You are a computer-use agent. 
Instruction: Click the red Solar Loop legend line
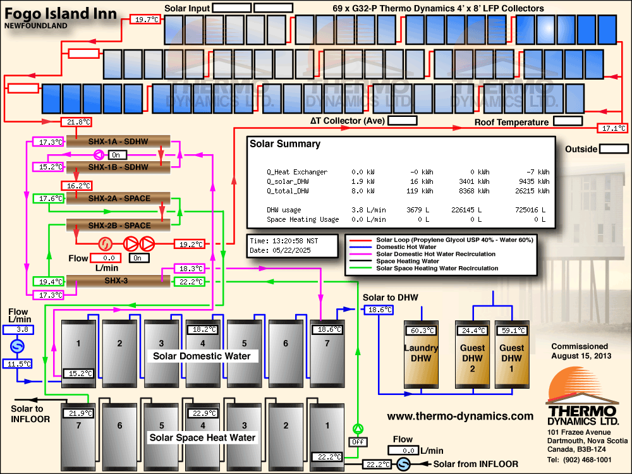360,240
